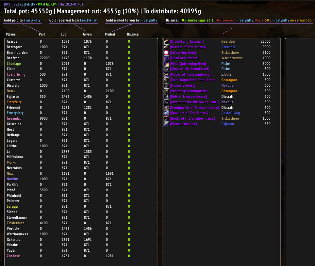This screenshot has height=266, width=315.
Task: Click the Stormrage Handguards icon
Action: tap(166, 91)
